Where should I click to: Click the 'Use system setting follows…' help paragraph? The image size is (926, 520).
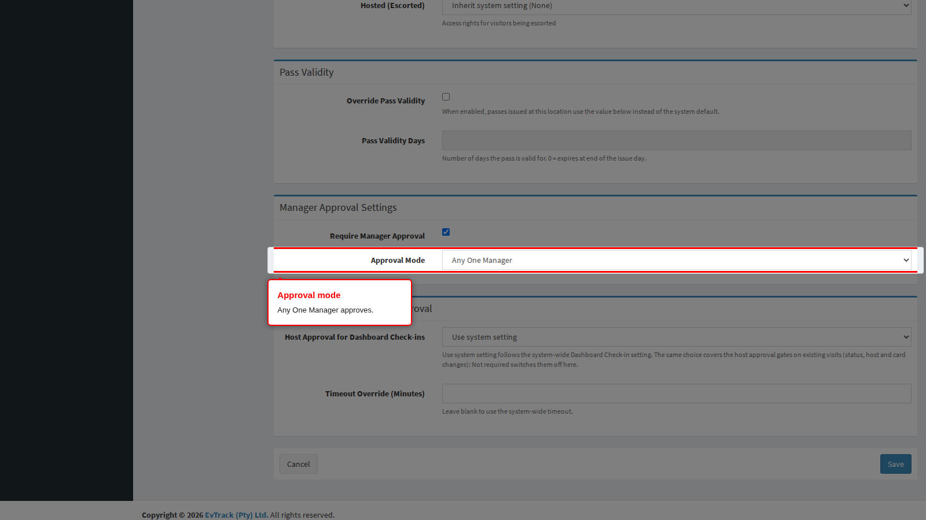[x=674, y=359]
